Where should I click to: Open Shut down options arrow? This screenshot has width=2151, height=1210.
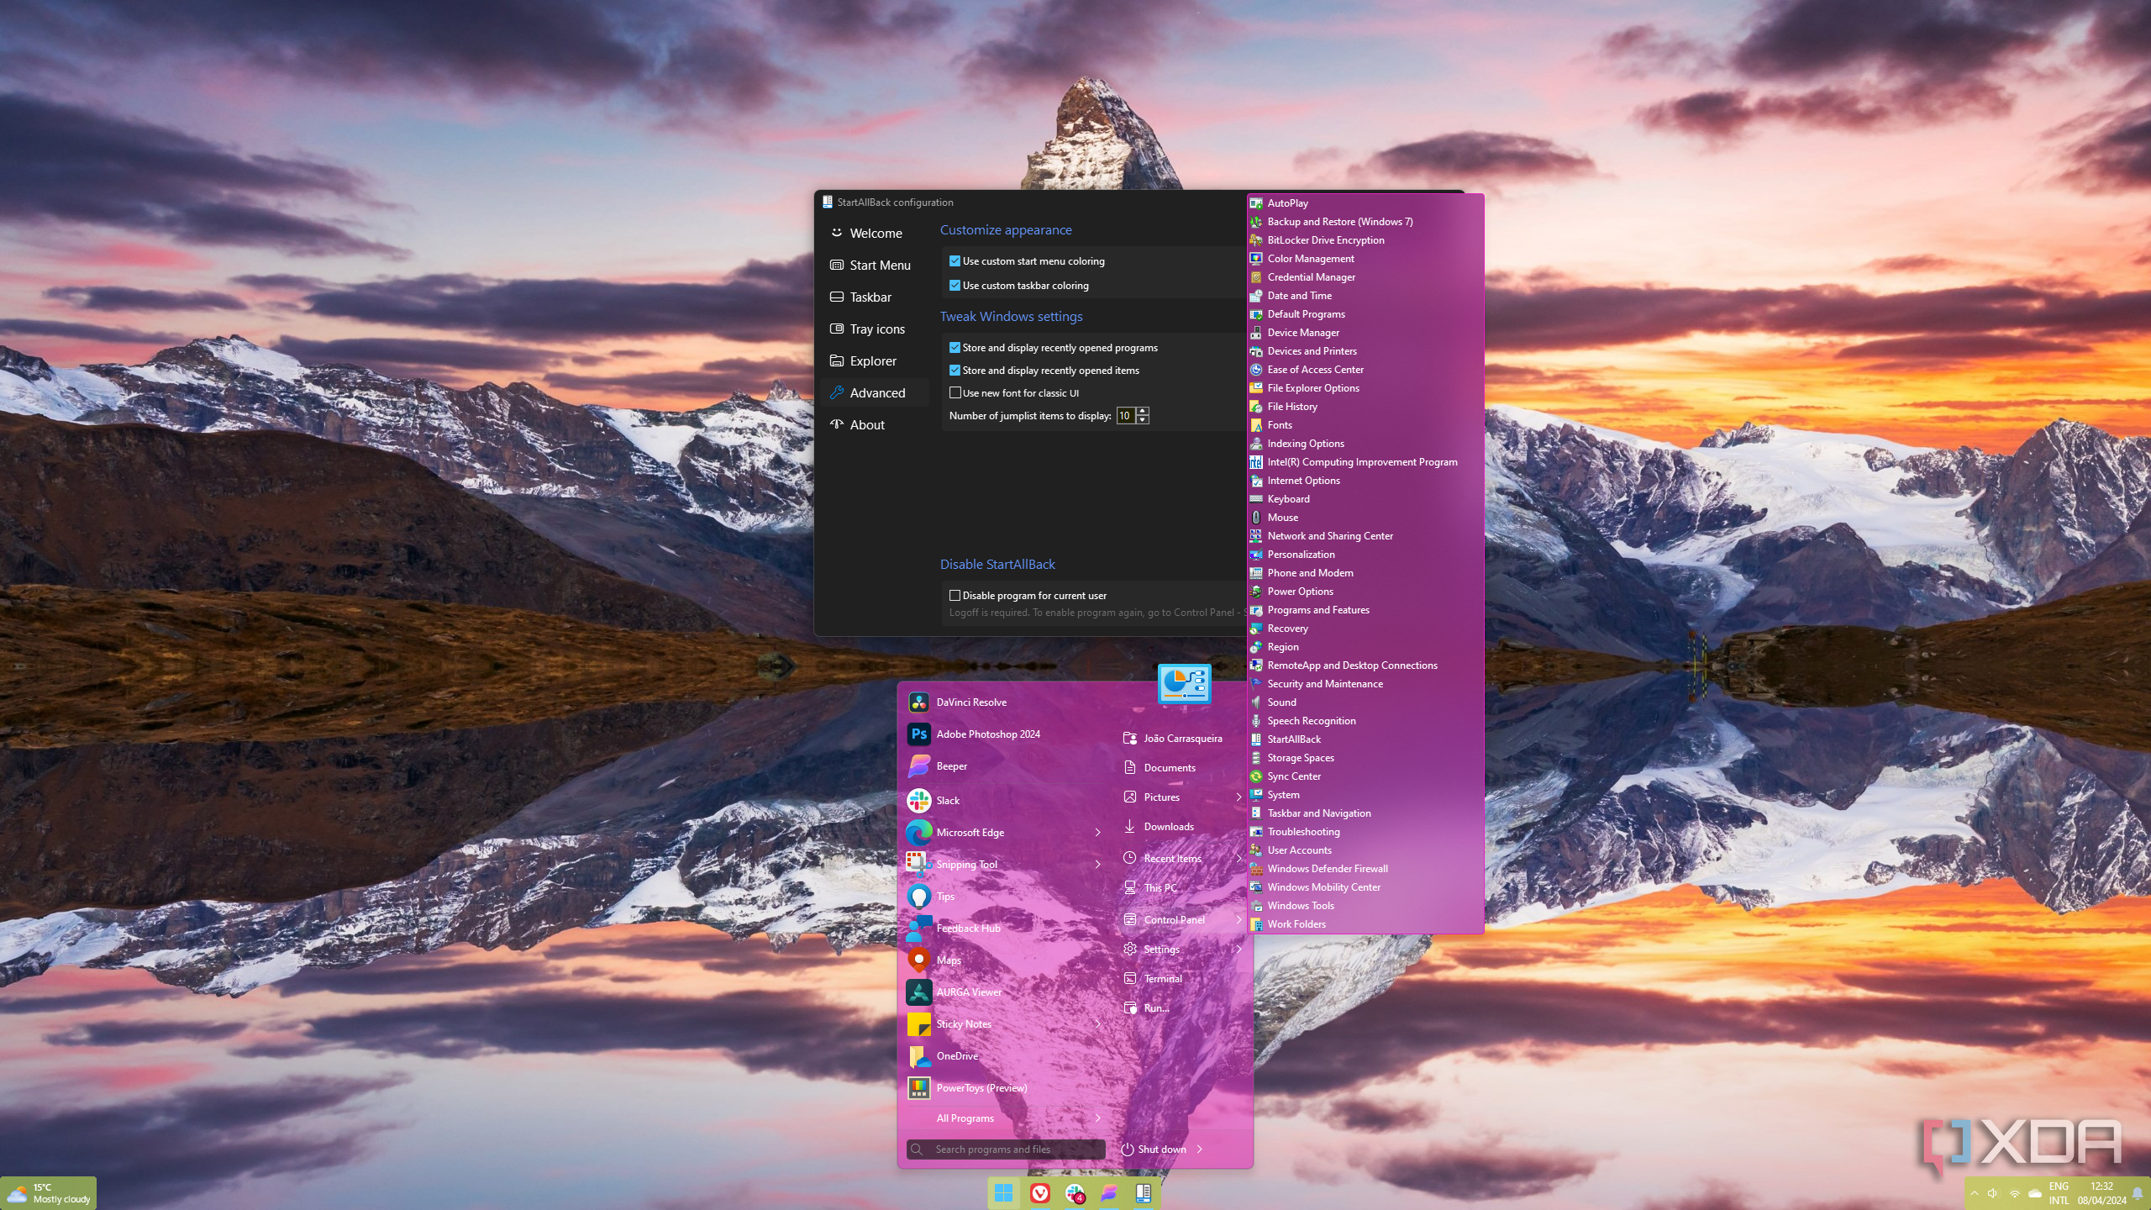point(1200,1149)
